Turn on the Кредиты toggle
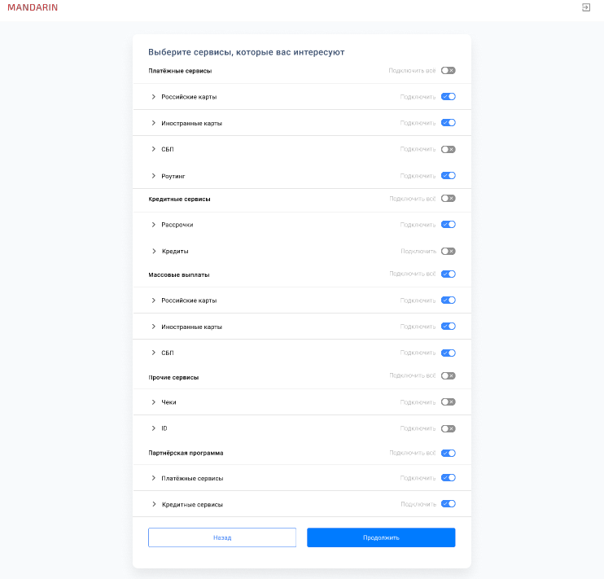Screen dimensions: 604x579 [448, 251]
